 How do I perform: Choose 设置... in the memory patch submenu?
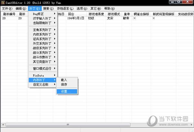click(67, 91)
